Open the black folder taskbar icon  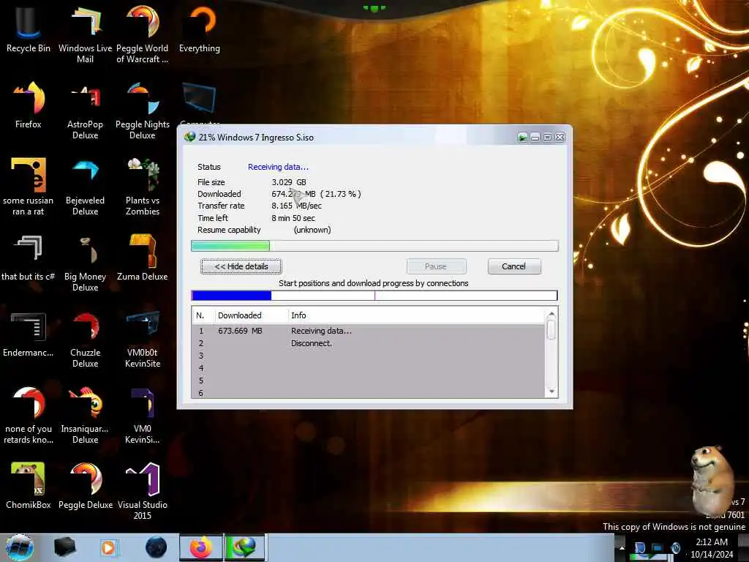64,547
